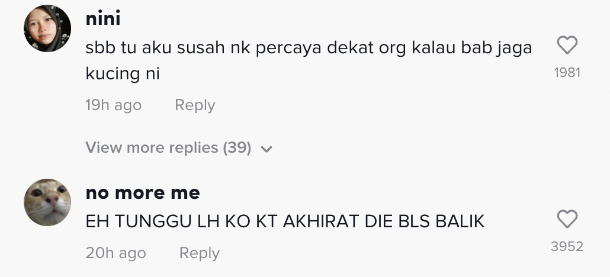Reply to nini's comment
The width and height of the screenshot is (610, 277).
coord(195,105)
